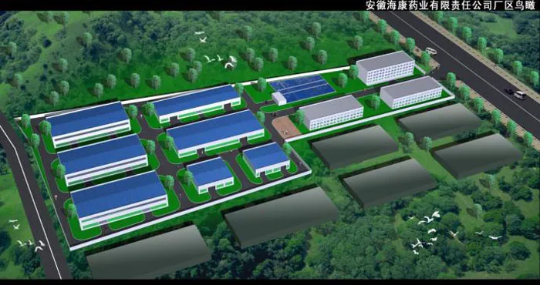This screenshot has width=540, height=285.
Task: Select the middle gray office building
Action: (x=411, y=92)
